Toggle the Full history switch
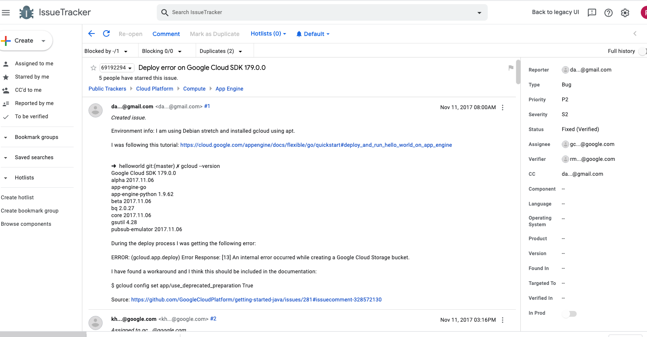 click(x=642, y=51)
